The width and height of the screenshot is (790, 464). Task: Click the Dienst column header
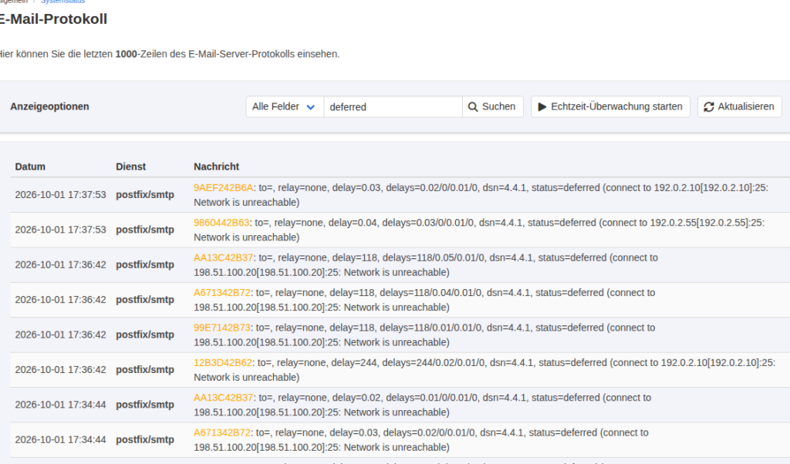click(x=130, y=166)
